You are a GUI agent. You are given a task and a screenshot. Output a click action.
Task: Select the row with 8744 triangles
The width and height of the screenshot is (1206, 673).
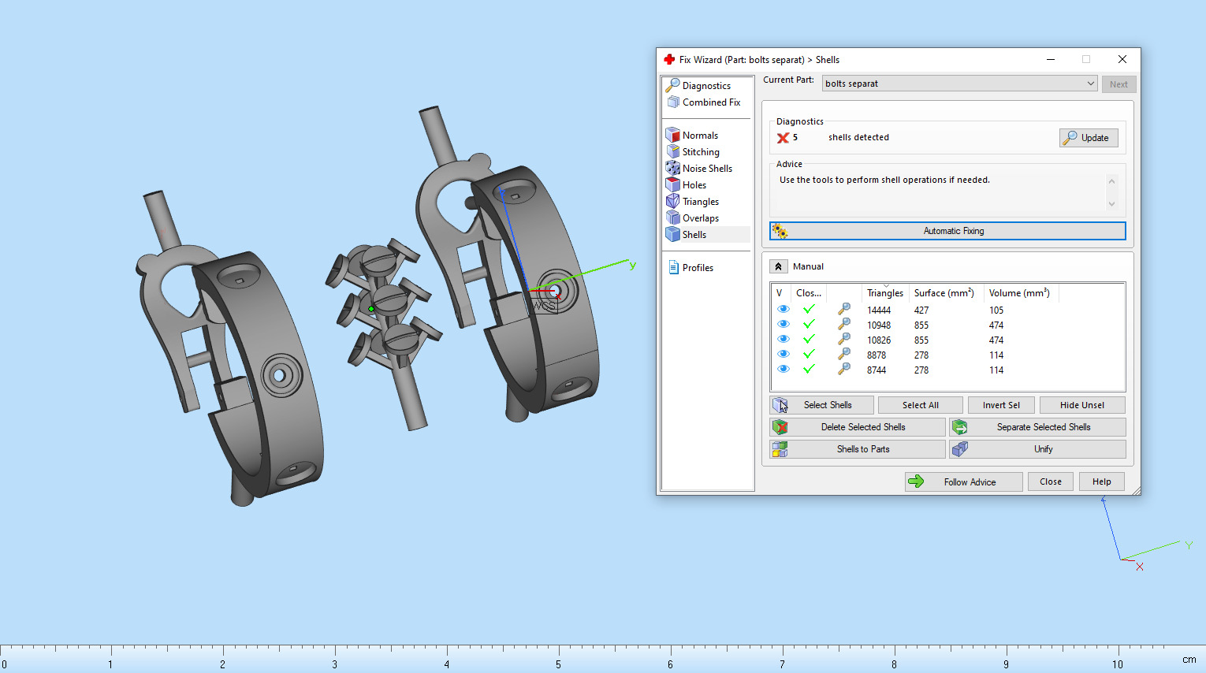tap(947, 370)
